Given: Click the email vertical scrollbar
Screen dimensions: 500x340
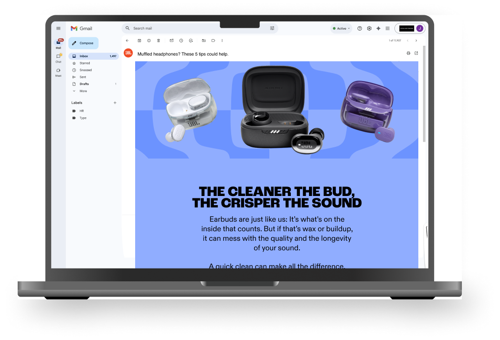Looking at the screenshot, I should (x=424, y=94).
